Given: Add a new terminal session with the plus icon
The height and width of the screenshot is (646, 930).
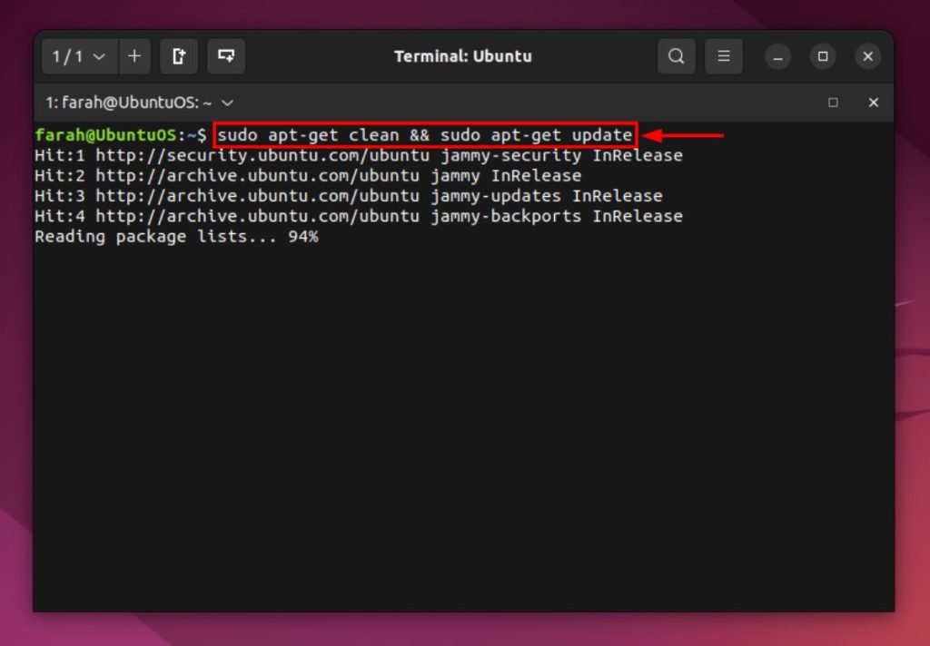Looking at the screenshot, I should [x=134, y=56].
